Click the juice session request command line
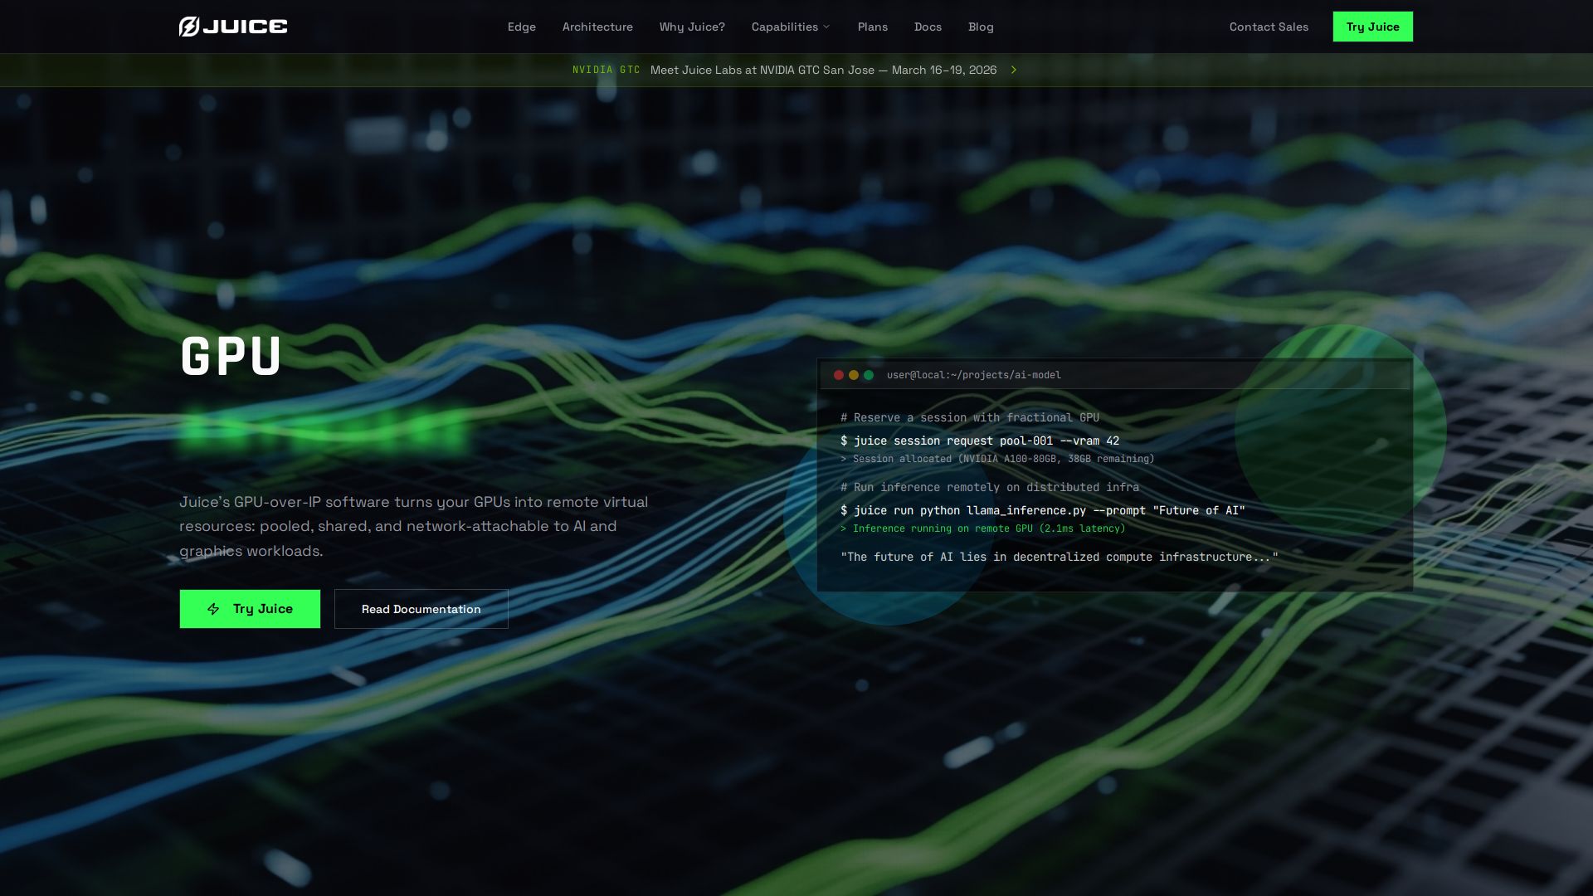Screen dimensions: 1593x896 (x=979, y=441)
